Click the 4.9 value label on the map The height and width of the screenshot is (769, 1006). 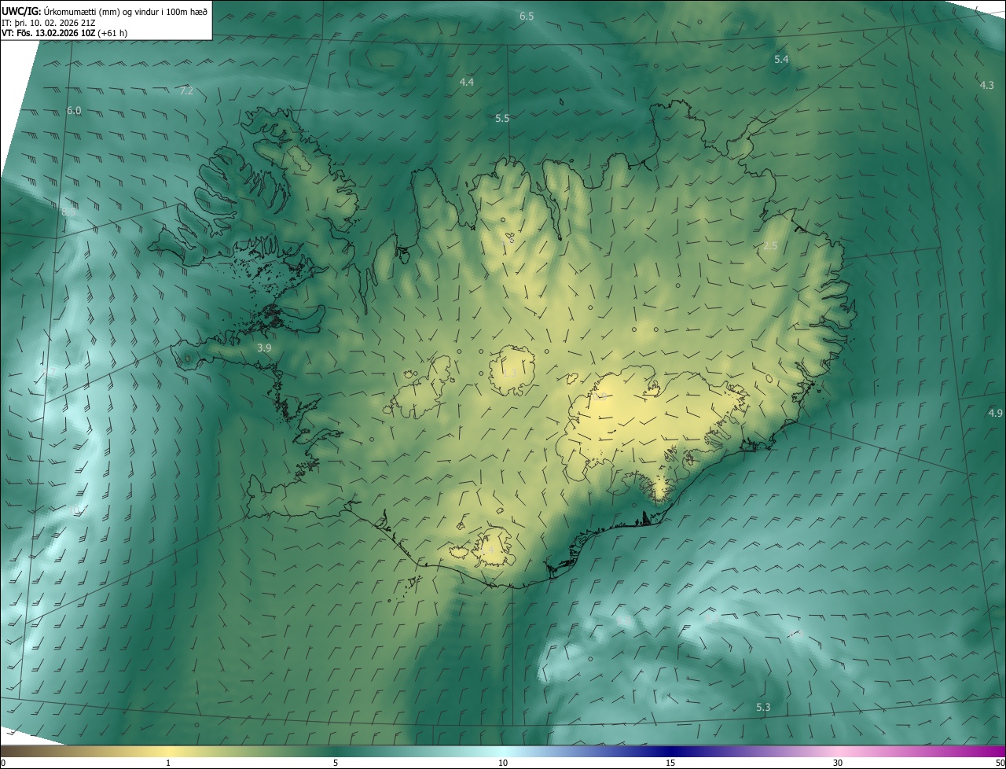point(996,413)
